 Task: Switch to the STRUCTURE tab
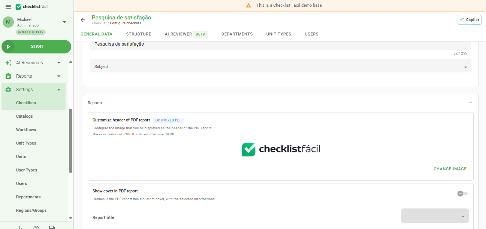139,34
